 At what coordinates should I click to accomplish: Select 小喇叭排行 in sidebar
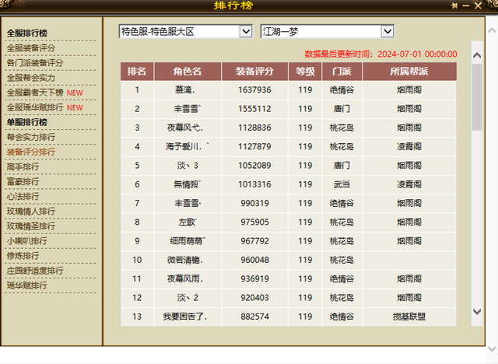pyautogui.click(x=27, y=241)
